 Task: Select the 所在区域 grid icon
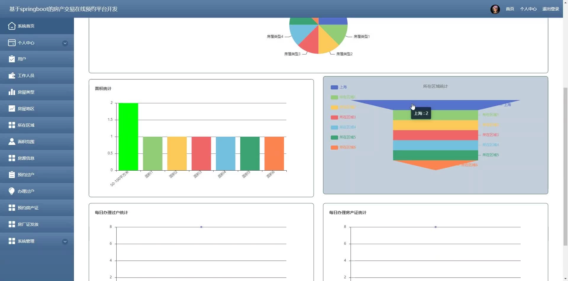pos(12,125)
